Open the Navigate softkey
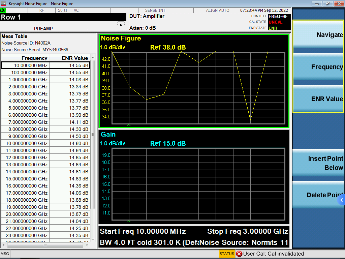 click(318, 35)
